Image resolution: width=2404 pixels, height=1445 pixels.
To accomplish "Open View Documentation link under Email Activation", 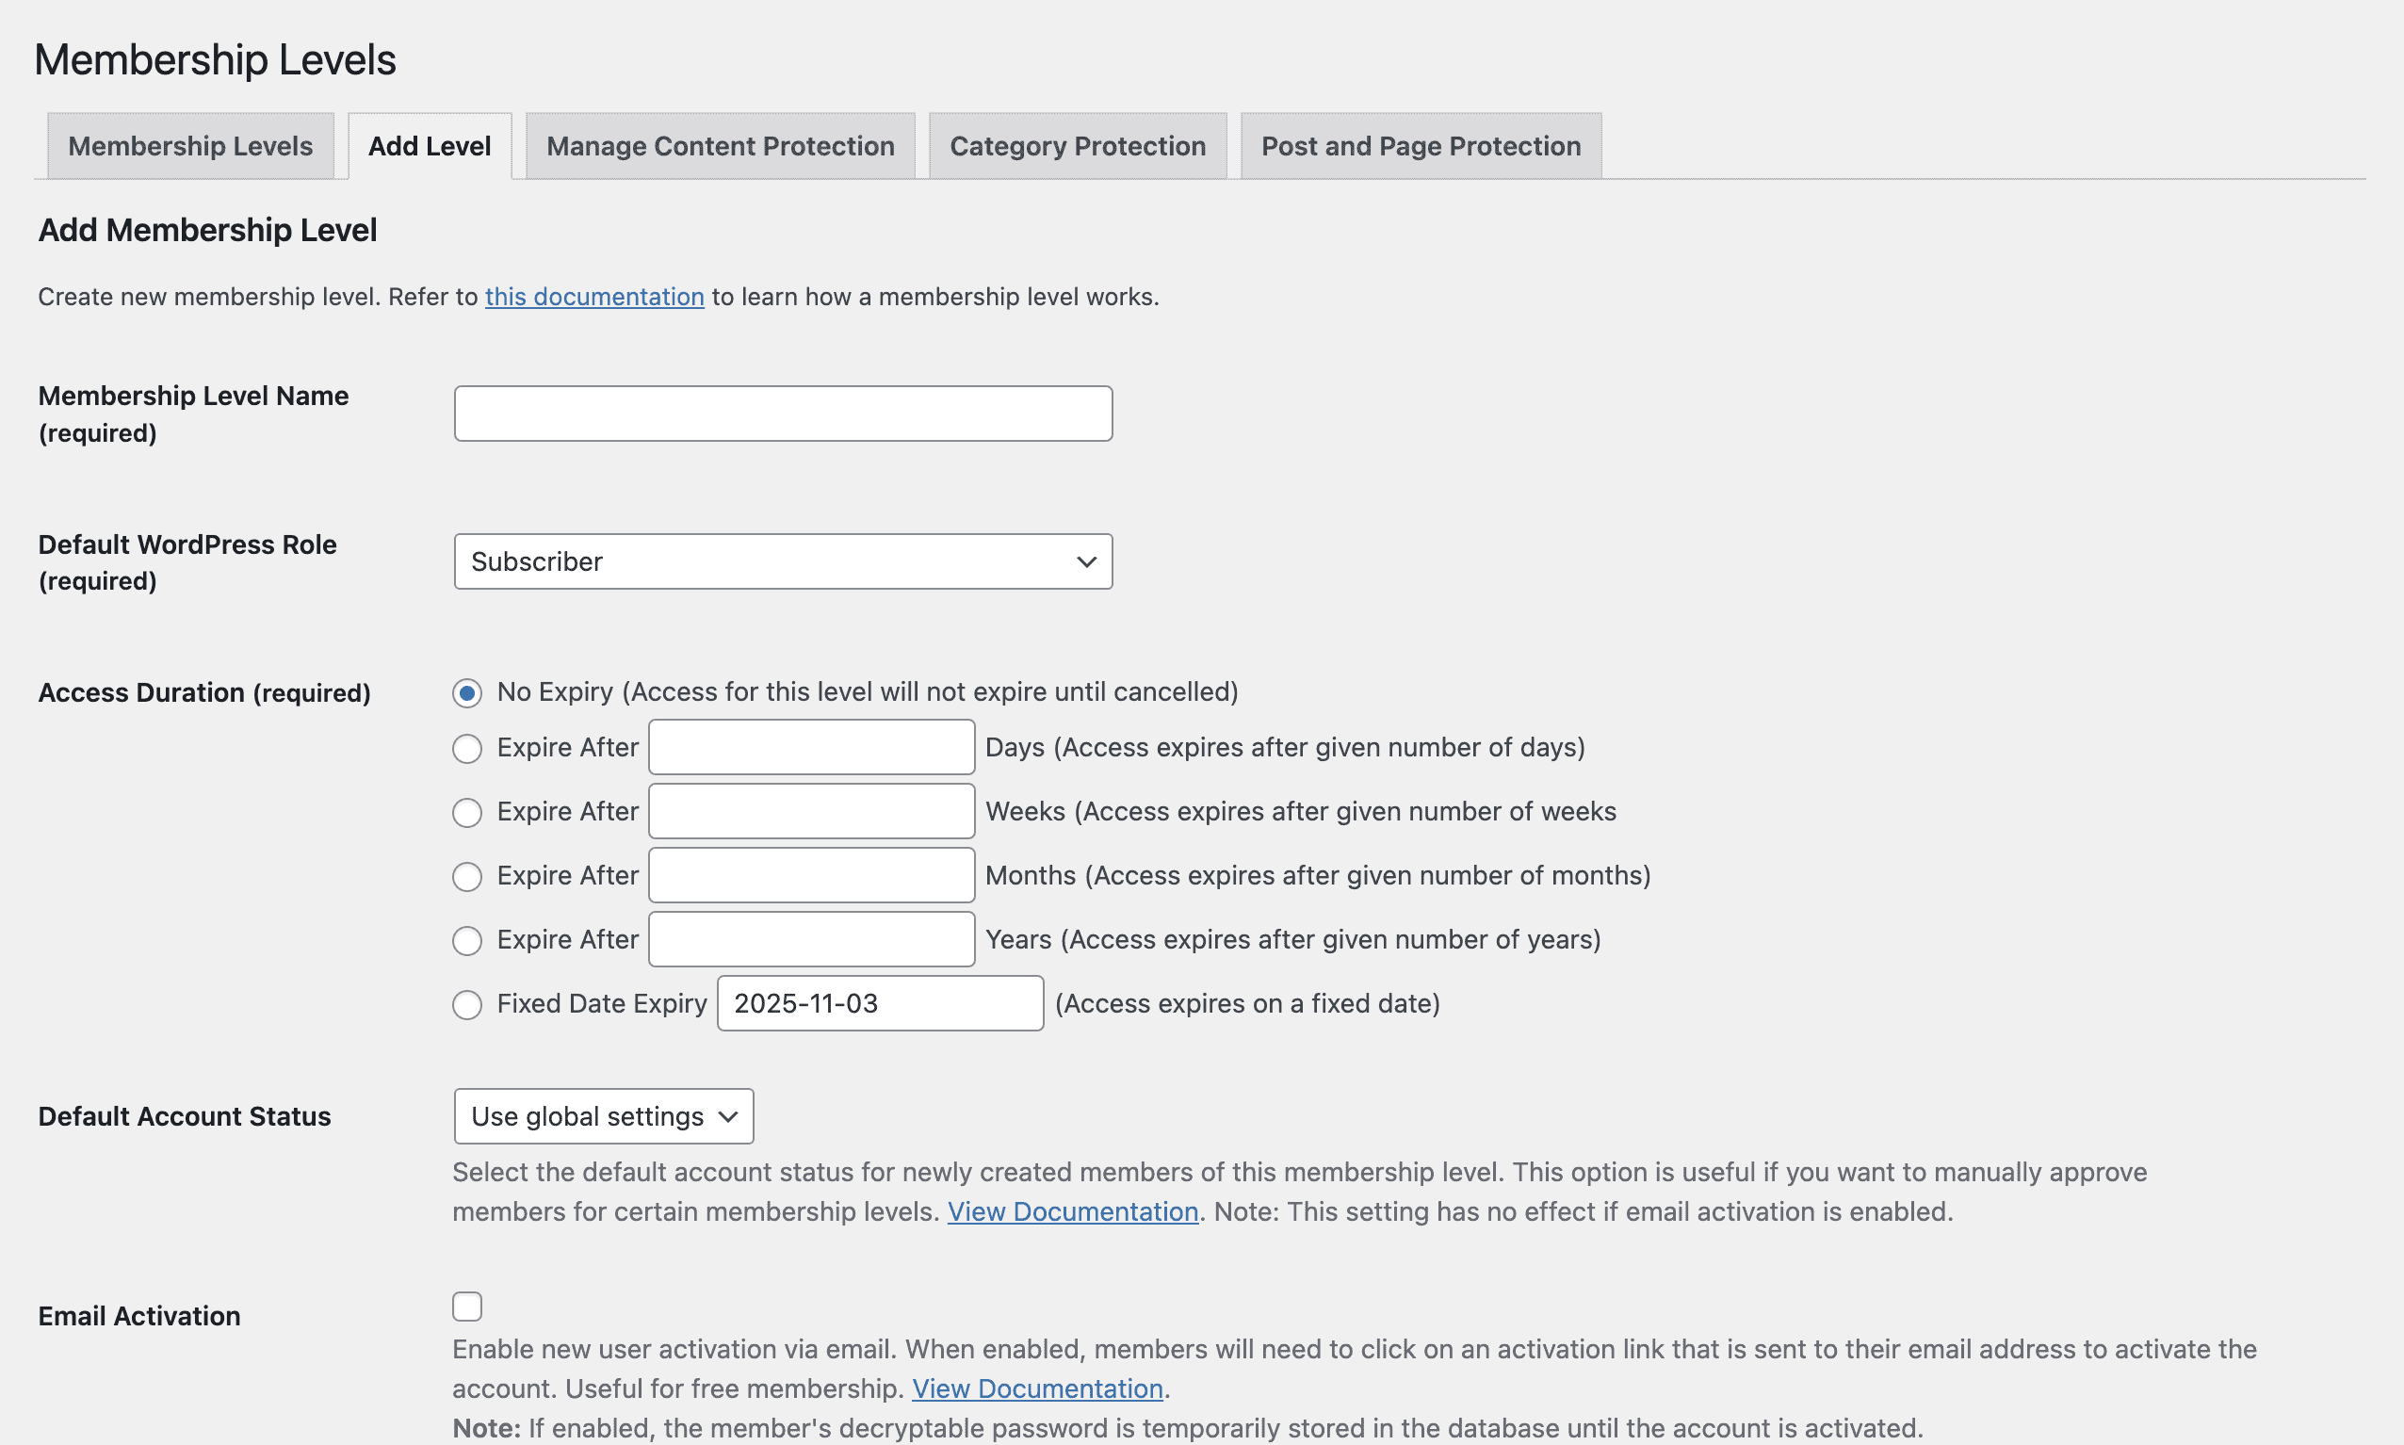I will pos(1037,1388).
